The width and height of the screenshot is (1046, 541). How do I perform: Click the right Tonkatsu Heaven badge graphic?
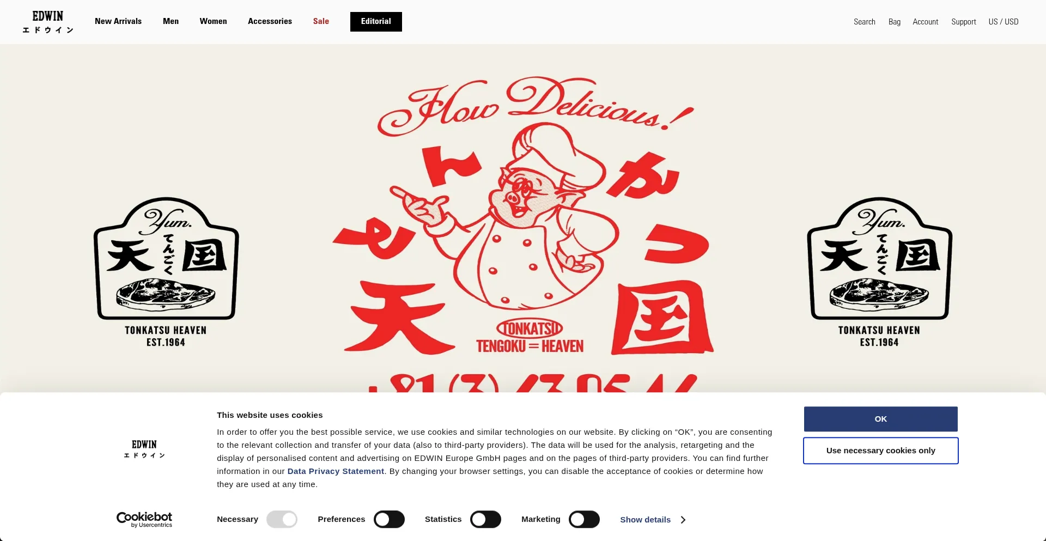point(879,272)
